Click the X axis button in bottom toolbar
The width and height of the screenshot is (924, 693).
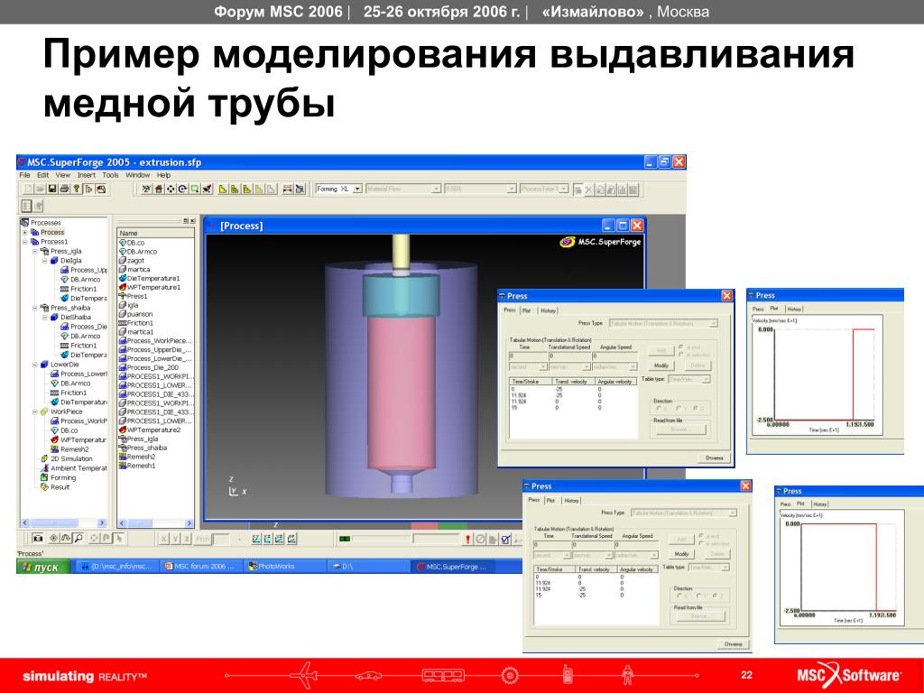coord(164,539)
